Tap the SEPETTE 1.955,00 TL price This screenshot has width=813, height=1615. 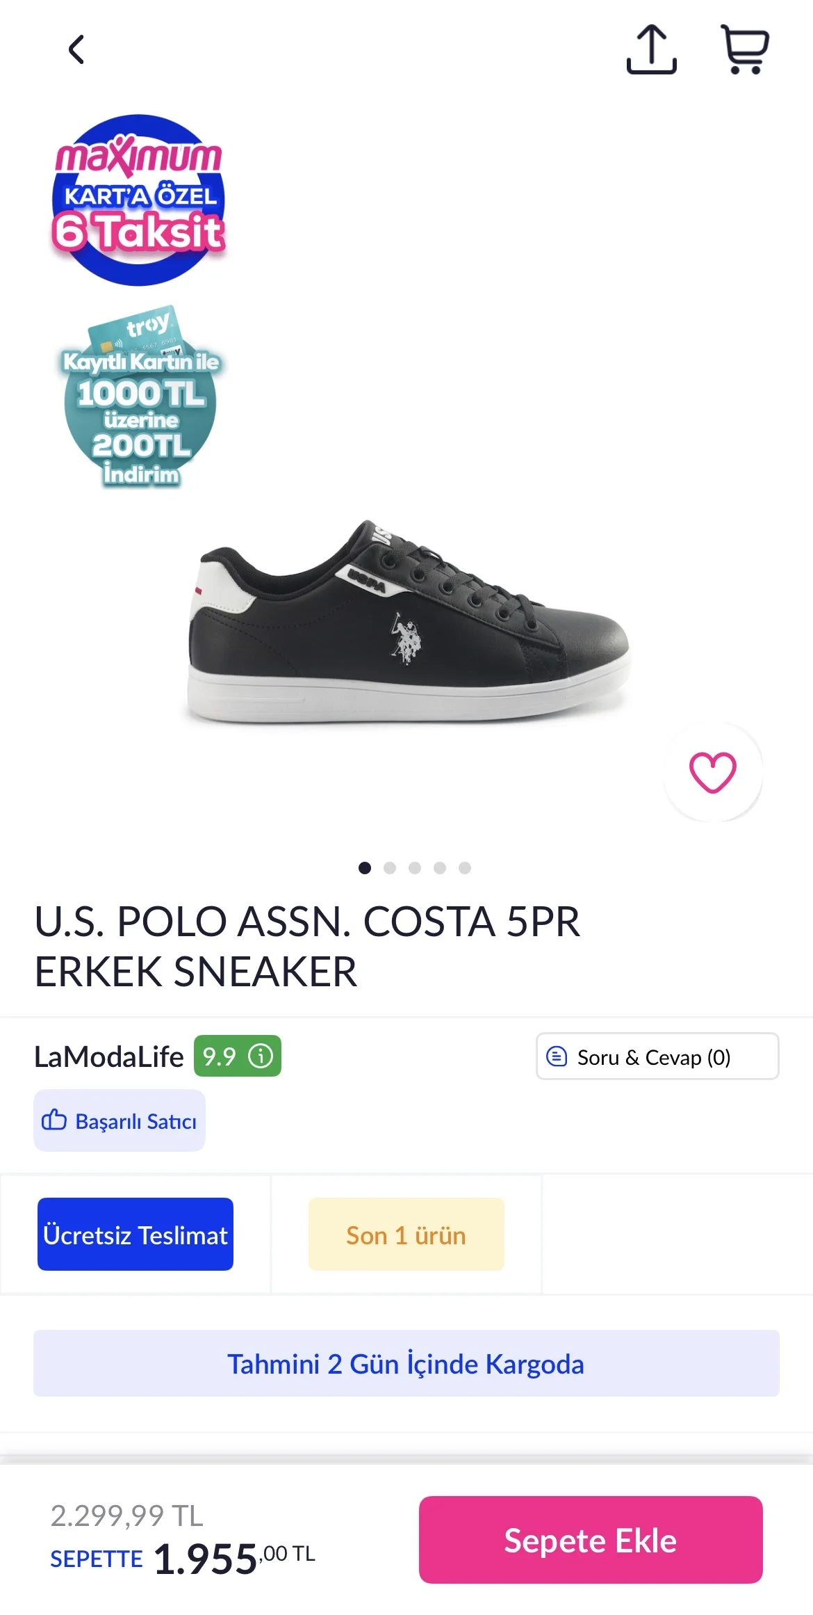(183, 1558)
